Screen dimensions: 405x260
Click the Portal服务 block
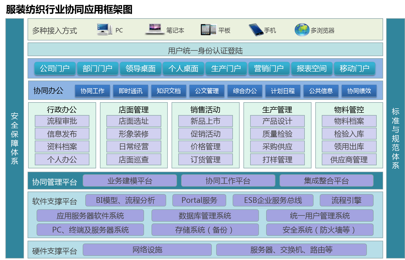tap(199, 200)
